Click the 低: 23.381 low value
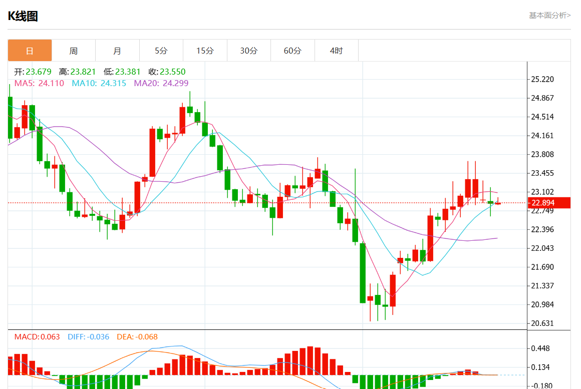Image resolution: width=581 pixels, height=389 pixels. pyautogui.click(x=122, y=72)
